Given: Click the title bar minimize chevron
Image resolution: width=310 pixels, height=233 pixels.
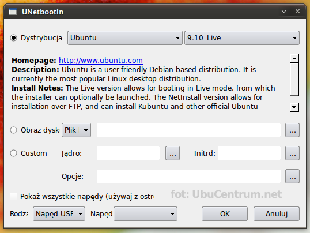Looking at the screenshot, I should [284, 12].
